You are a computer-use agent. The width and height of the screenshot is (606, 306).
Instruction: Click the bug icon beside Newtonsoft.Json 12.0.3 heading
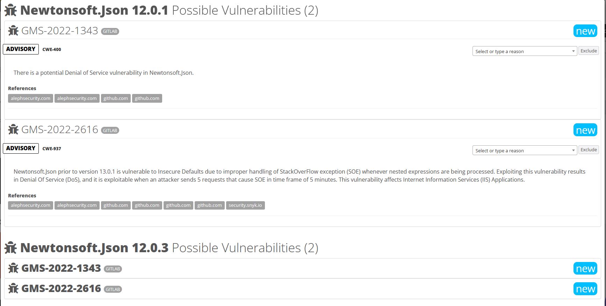click(x=10, y=248)
